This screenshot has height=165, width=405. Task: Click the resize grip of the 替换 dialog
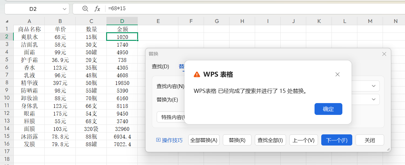(x=388, y=149)
